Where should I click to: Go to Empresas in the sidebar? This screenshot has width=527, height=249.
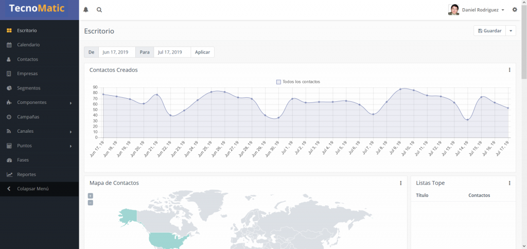coord(27,74)
